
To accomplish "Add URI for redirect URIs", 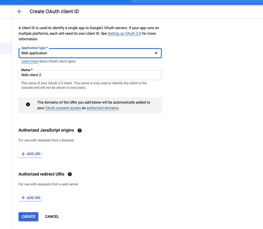I will (31, 198).
